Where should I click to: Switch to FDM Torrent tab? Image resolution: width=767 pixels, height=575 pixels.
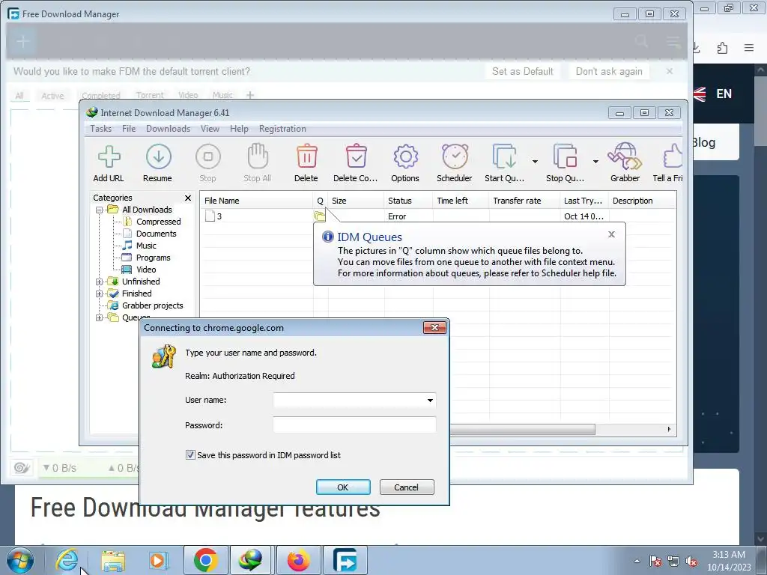pos(150,95)
